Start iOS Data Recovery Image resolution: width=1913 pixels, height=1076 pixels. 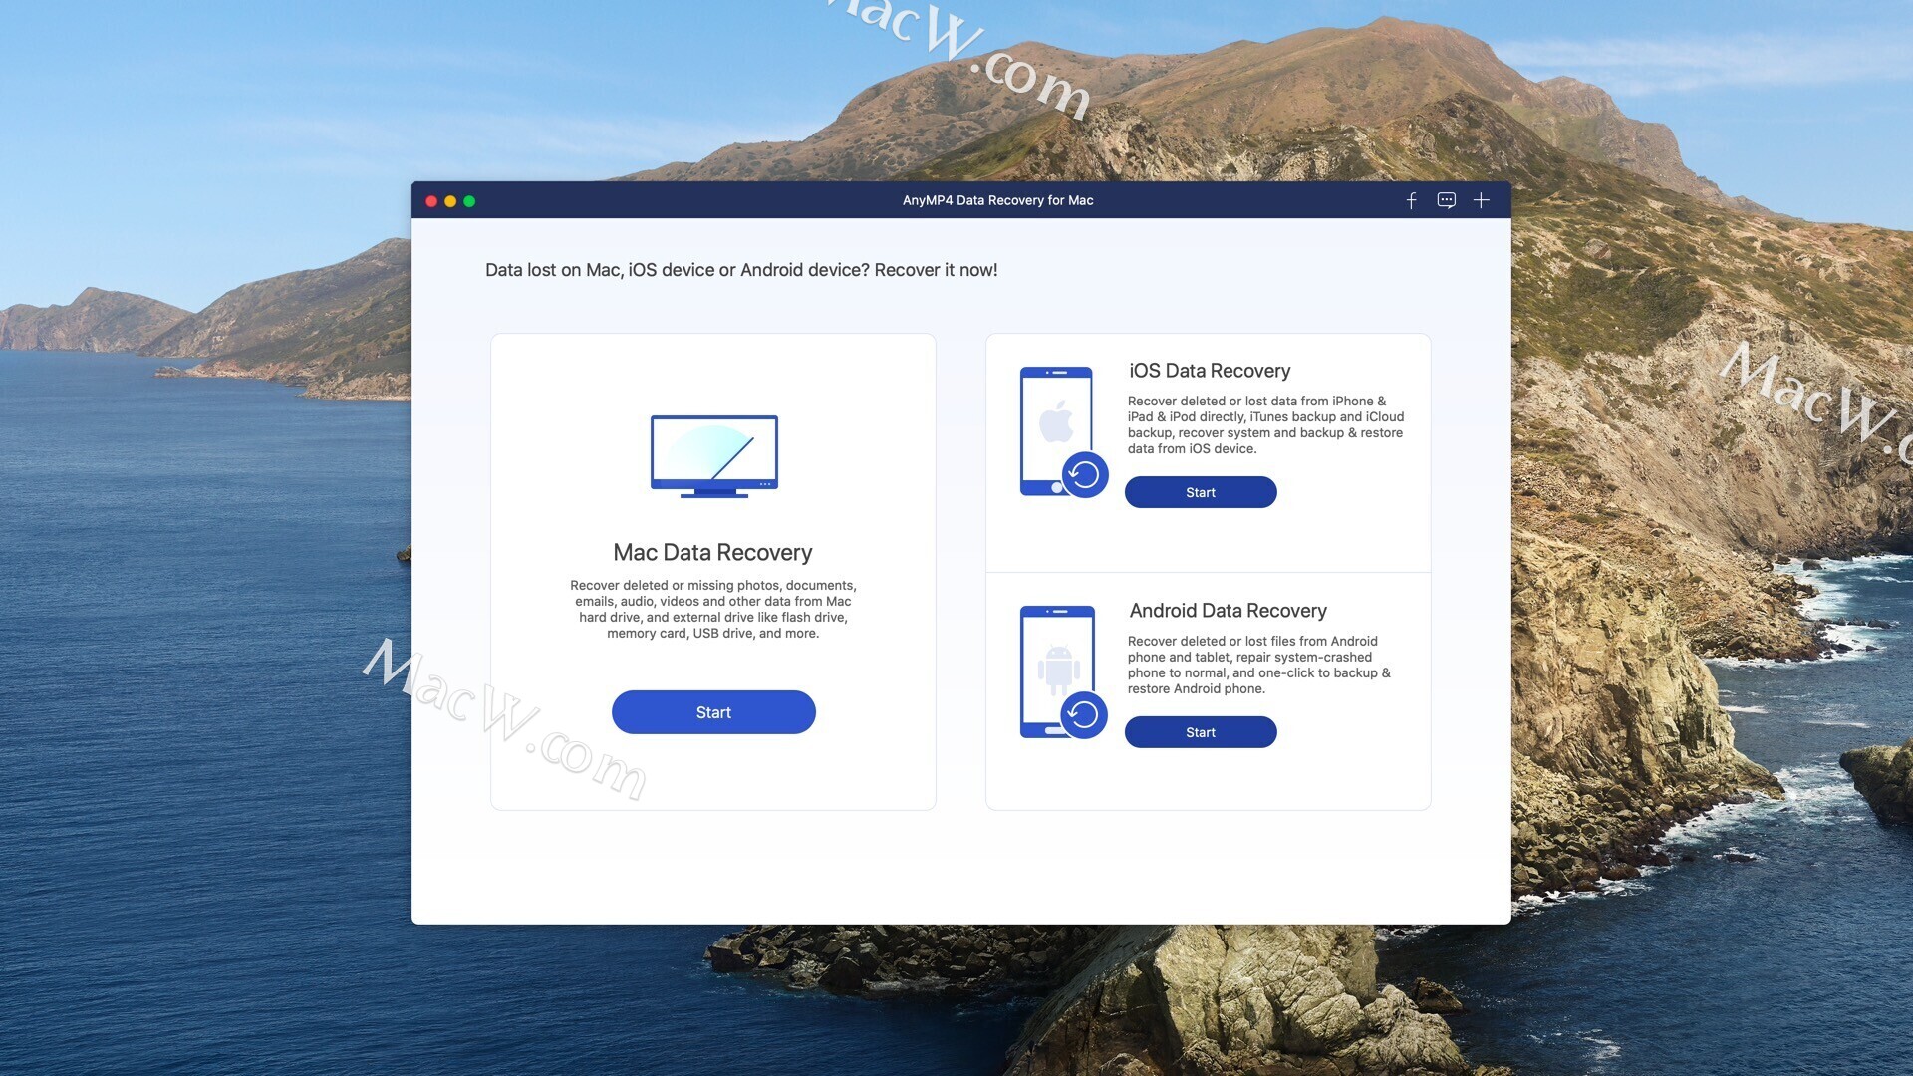click(1201, 492)
